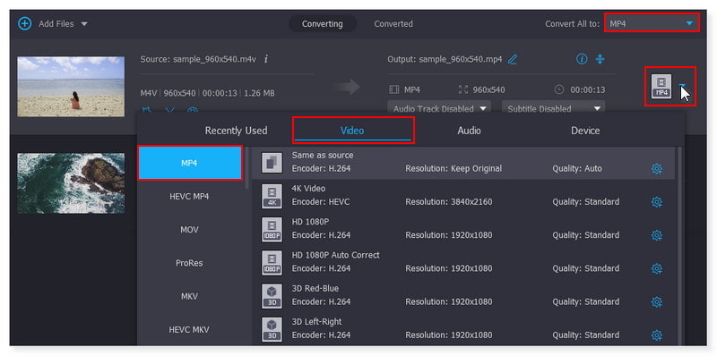Select MKV in the format list
The height and width of the screenshot is (356, 717).
pyautogui.click(x=190, y=296)
